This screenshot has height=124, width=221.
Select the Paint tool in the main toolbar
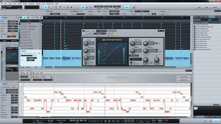[60, 7]
